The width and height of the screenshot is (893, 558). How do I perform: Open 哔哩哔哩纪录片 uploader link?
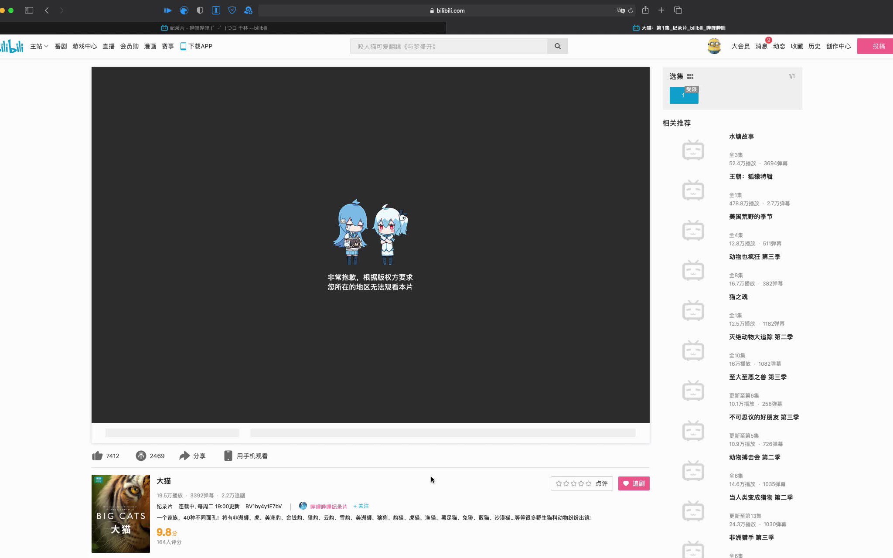(328, 507)
